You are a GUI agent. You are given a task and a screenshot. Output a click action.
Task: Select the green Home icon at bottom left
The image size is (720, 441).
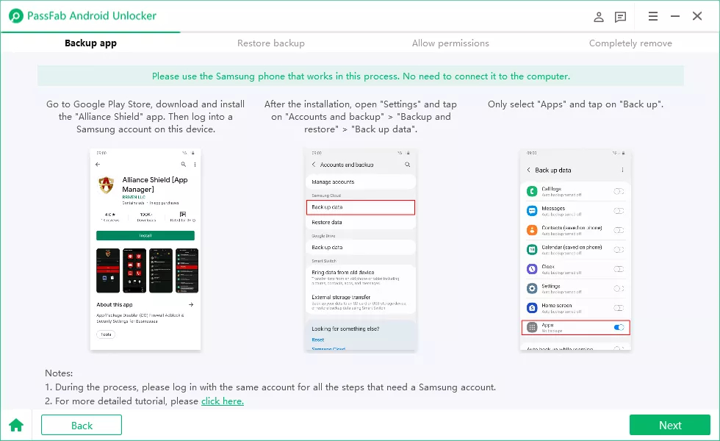coord(16,425)
